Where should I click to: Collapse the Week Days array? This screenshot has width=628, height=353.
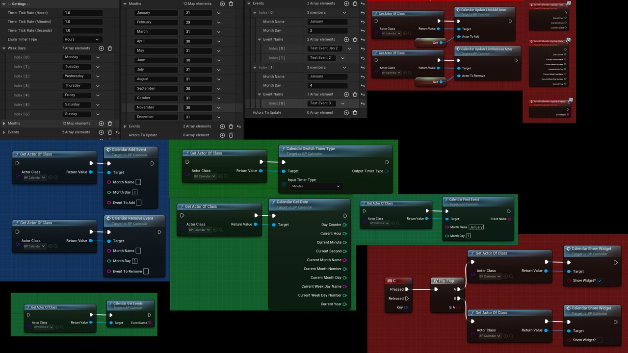tap(4, 48)
